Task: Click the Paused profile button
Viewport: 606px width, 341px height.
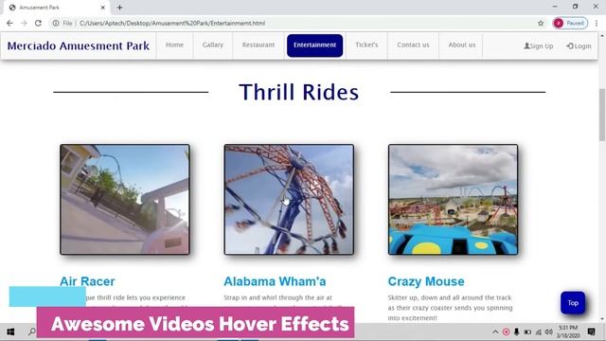Action: 570,23
